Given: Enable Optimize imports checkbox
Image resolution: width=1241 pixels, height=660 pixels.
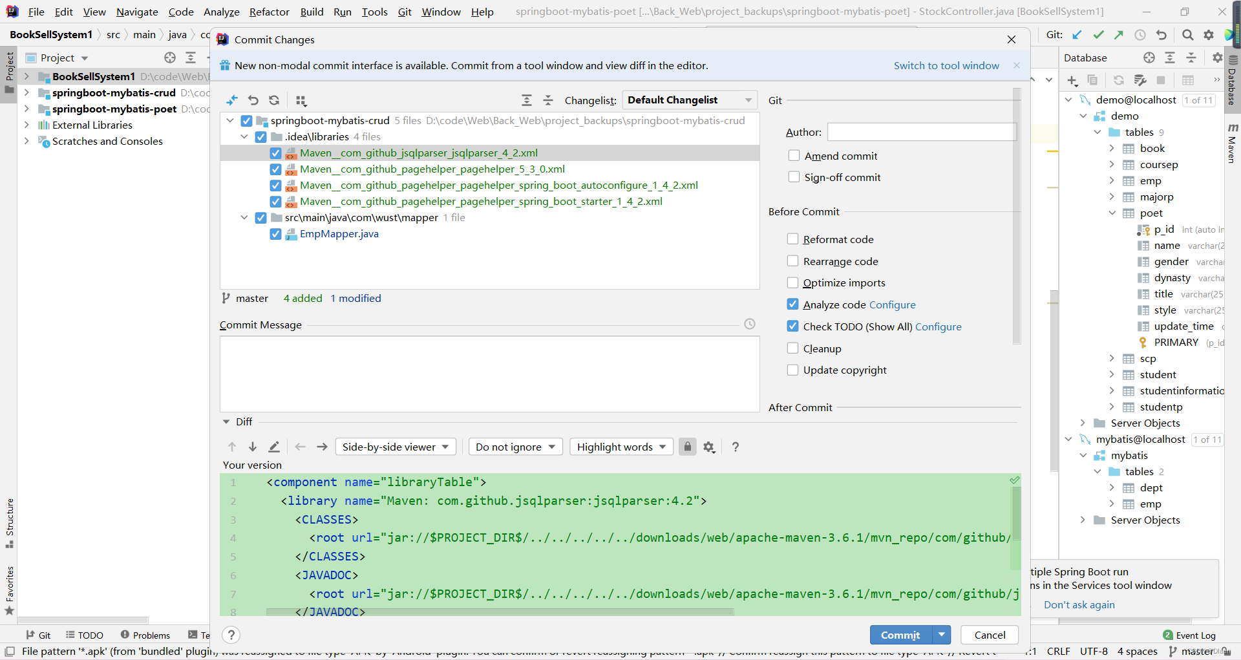Looking at the screenshot, I should coord(792,282).
